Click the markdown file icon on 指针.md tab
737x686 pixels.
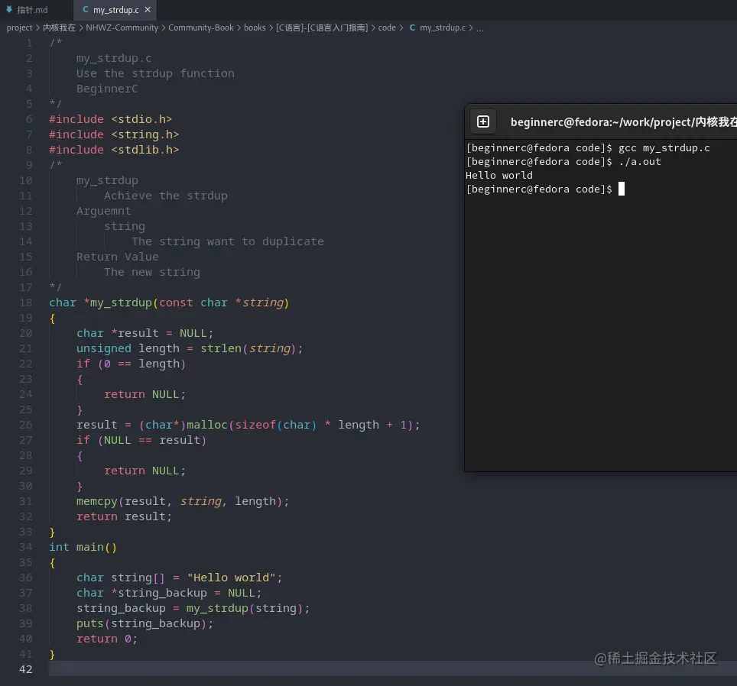pos(9,9)
